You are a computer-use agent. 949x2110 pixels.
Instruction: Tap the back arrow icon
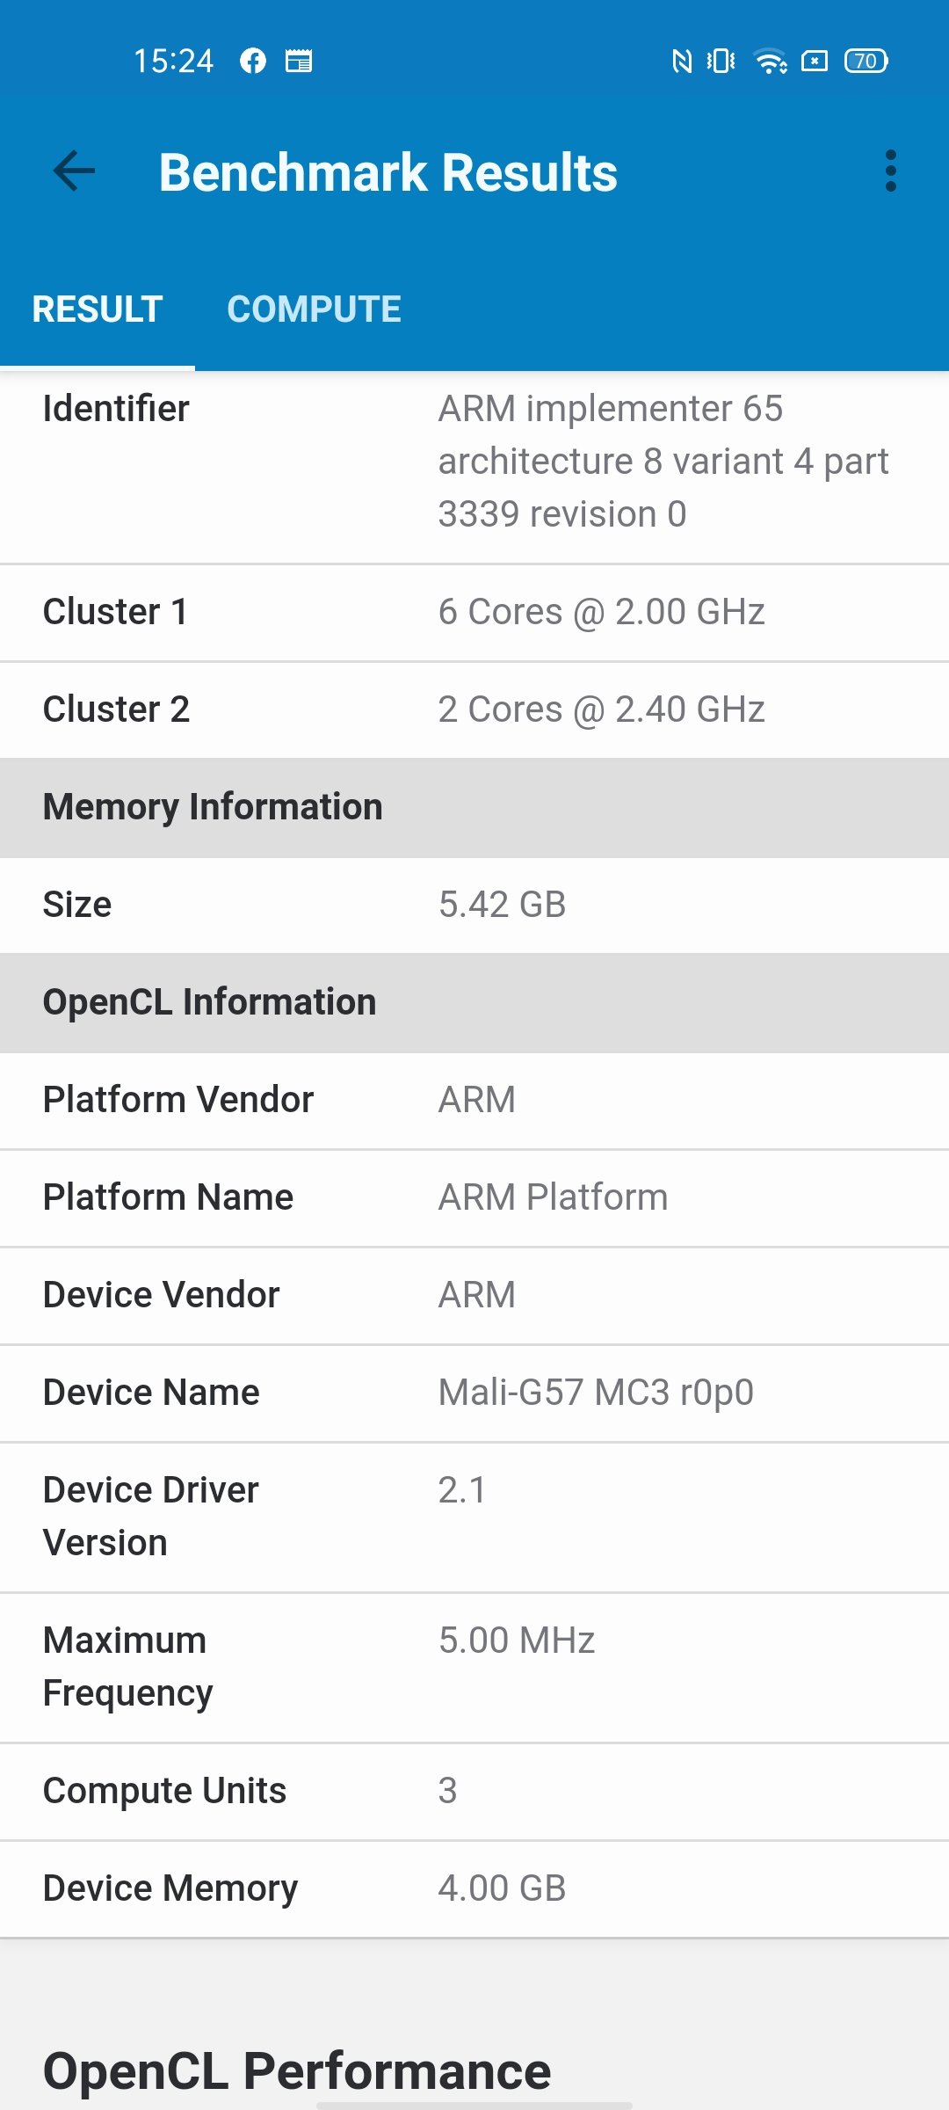tap(74, 171)
